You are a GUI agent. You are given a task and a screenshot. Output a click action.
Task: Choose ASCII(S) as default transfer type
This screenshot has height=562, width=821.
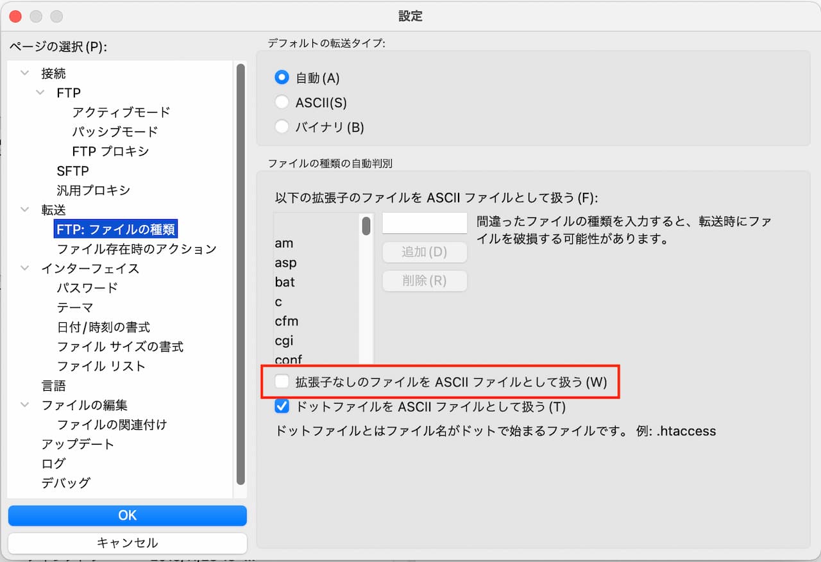(282, 102)
